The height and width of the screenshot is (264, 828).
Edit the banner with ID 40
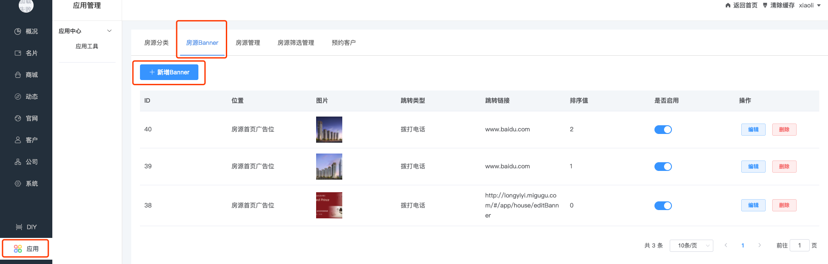pos(753,130)
